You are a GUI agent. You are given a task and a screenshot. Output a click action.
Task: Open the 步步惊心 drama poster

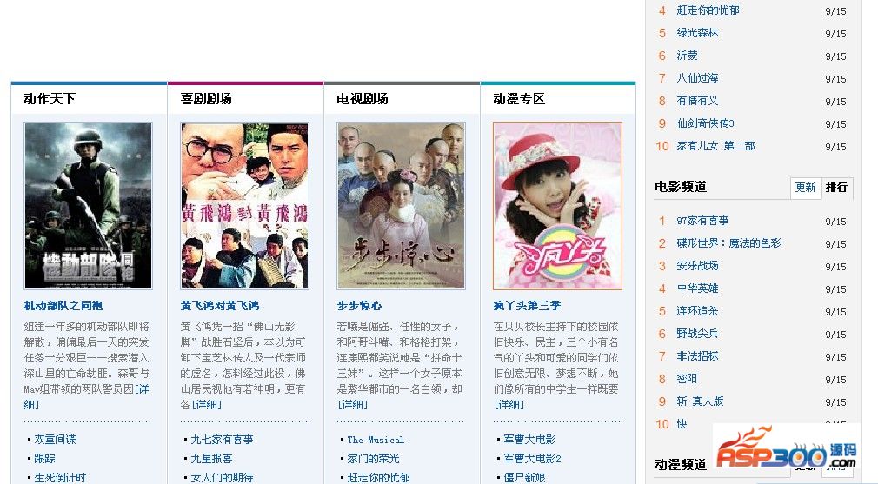point(401,206)
